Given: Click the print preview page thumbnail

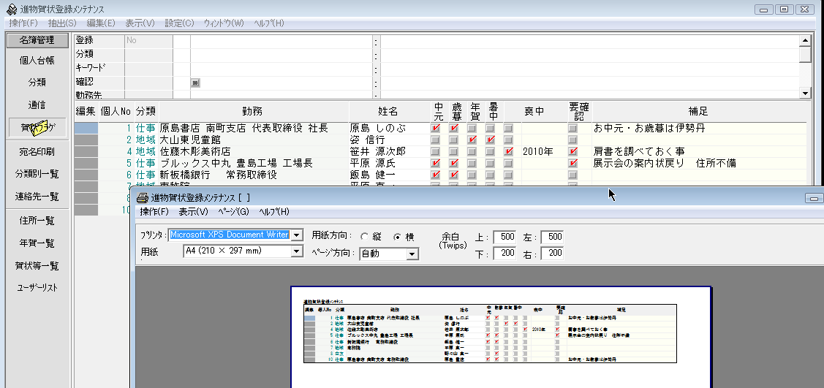Looking at the screenshot, I should [501, 337].
